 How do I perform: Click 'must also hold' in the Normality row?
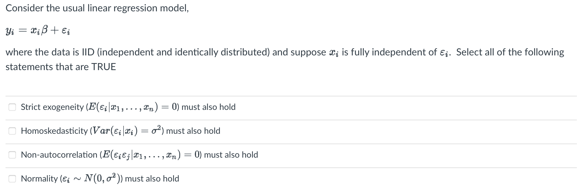coord(152,179)
